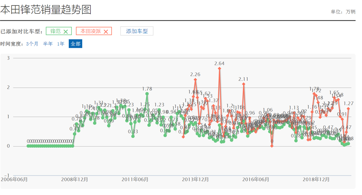Click the red 1.65 data point
Screen dimensions: 362x195
334,98
